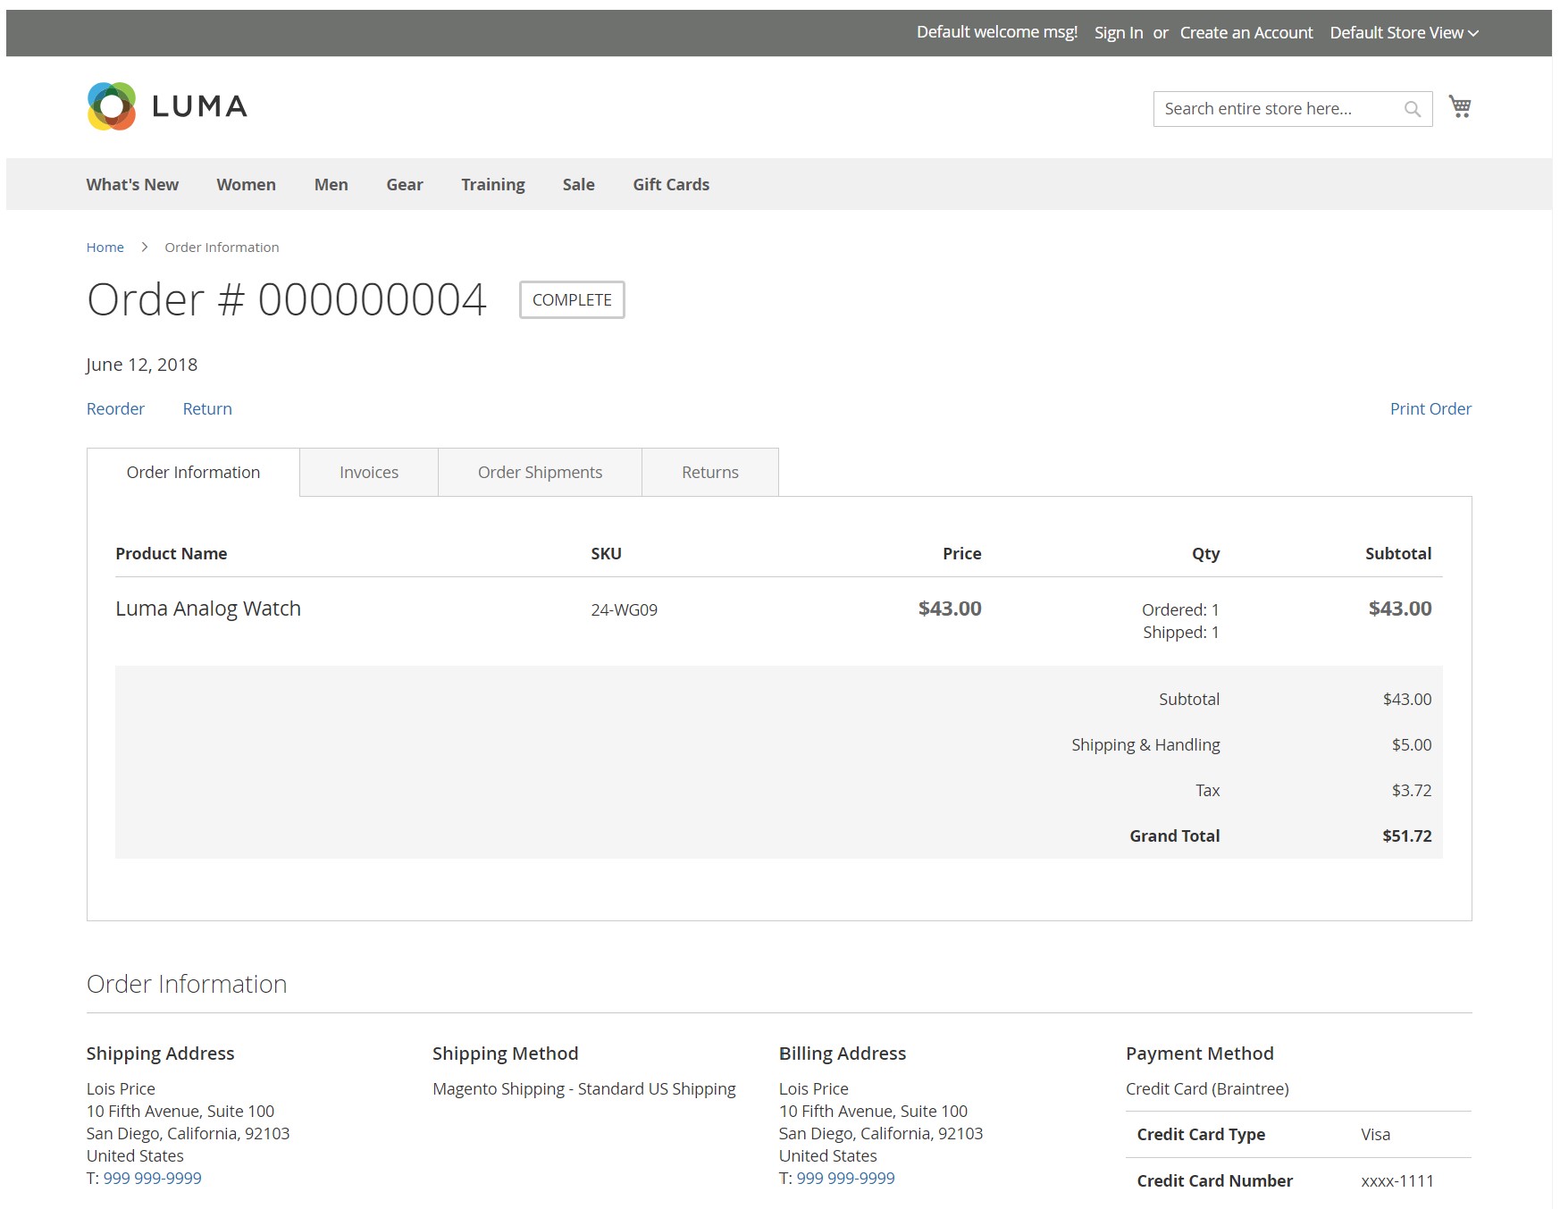Click the Reorder link
This screenshot has width=1560, height=1209.
[115, 408]
